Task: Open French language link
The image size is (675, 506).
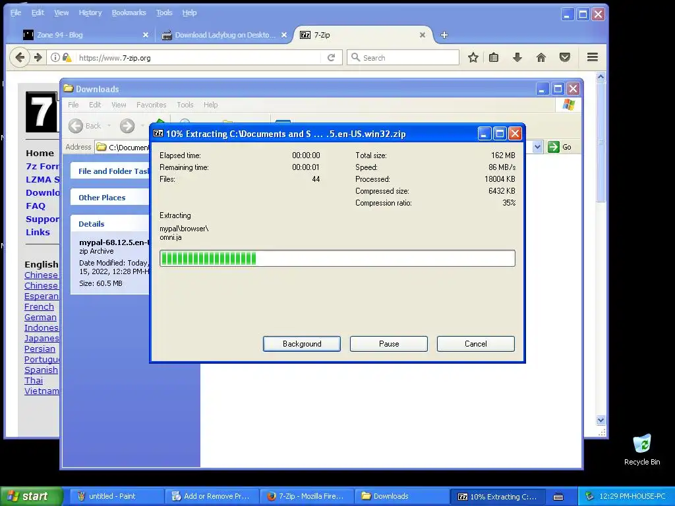Action: (x=39, y=307)
